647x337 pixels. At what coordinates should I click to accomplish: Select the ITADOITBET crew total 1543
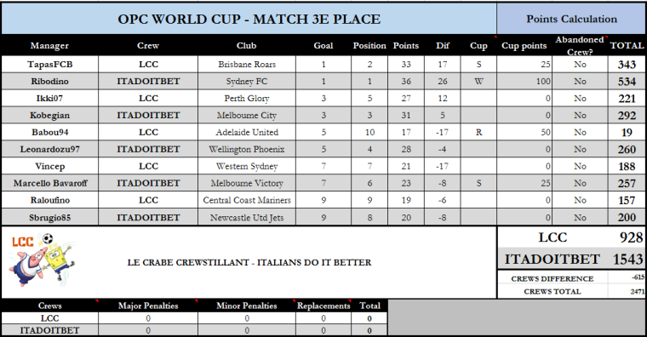coord(627,259)
